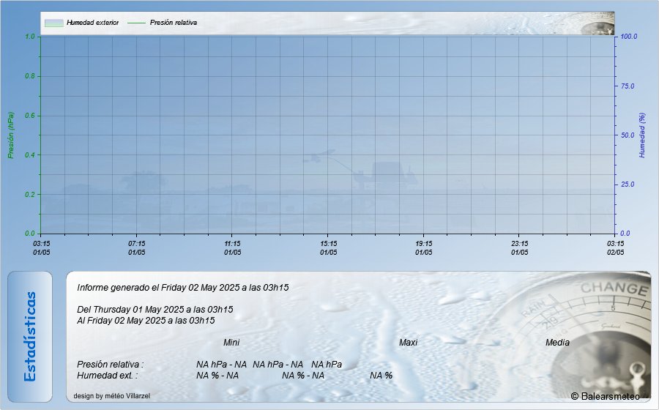Select 'Al Friday 02 May 2025 a las 03h15'
The width and height of the screenshot is (659, 410).
tap(146, 321)
